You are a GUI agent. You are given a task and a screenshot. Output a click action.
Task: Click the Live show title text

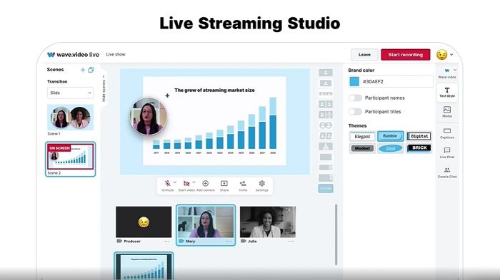click(116, 54)
